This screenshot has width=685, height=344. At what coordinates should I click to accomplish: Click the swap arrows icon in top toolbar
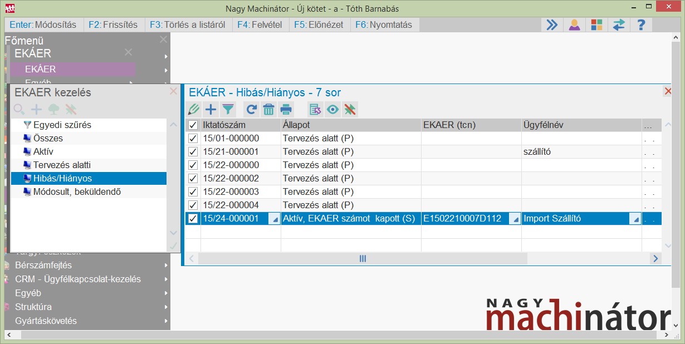click(619, 24)
